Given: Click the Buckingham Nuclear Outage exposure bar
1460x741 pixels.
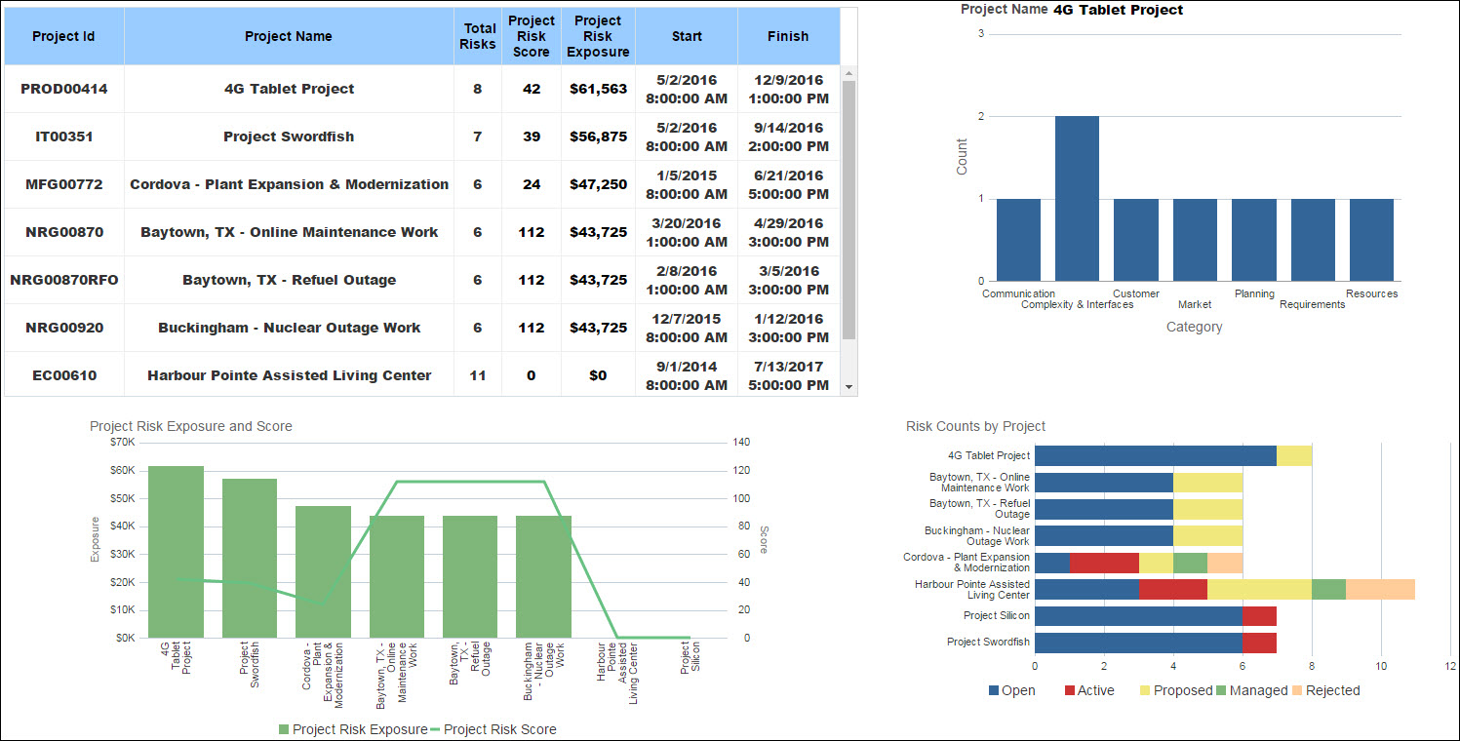Looking at the screenshot, I should tap(543, 576).
